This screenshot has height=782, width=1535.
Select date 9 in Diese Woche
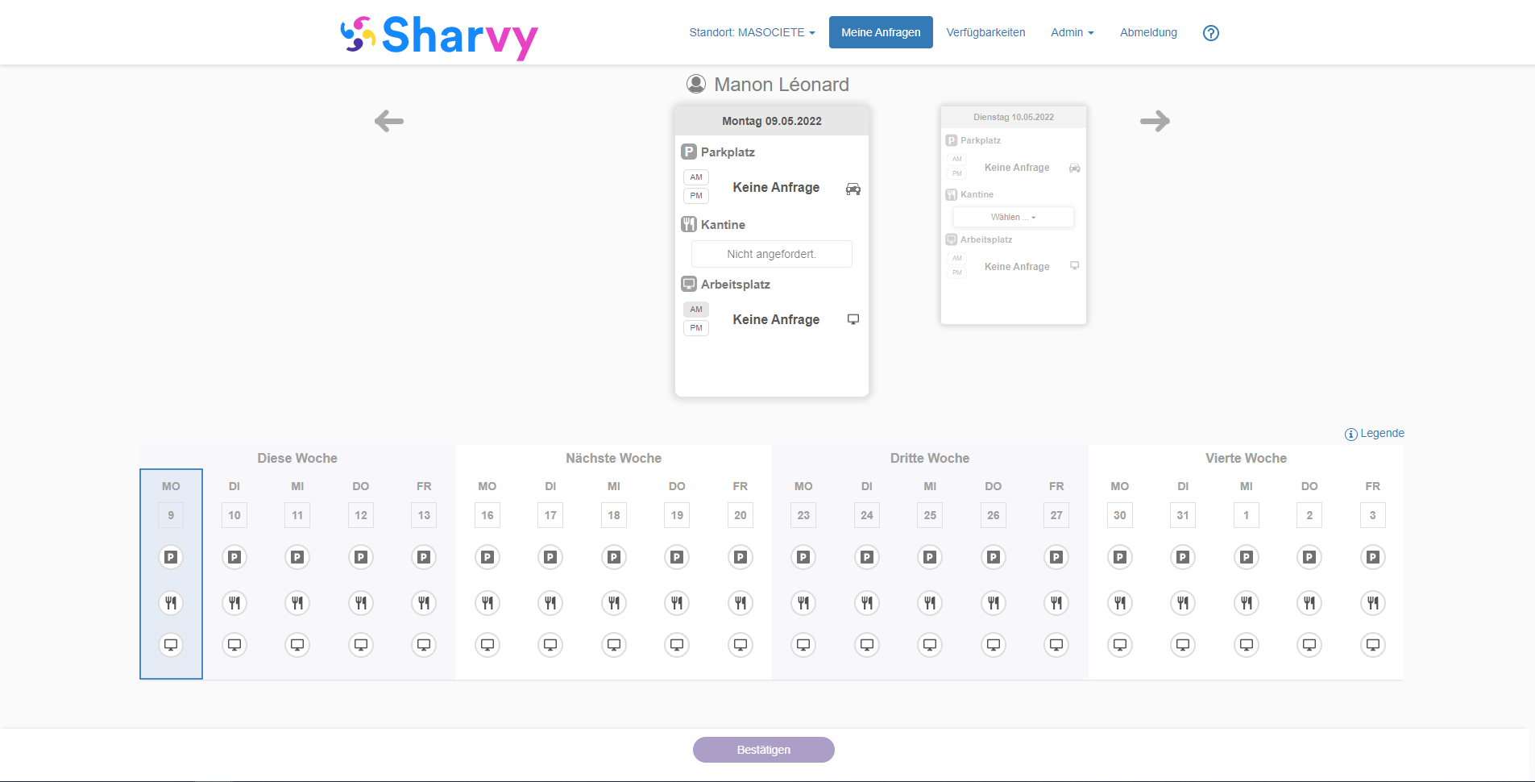coord(171,515)
